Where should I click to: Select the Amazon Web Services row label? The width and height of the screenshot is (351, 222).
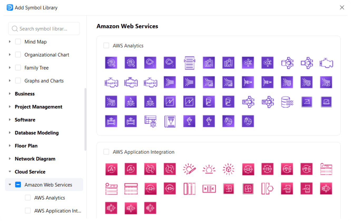48,185
